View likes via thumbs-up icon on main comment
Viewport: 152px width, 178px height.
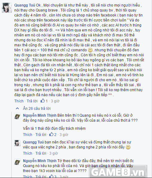pyautogui.click(x=43, y=101)
